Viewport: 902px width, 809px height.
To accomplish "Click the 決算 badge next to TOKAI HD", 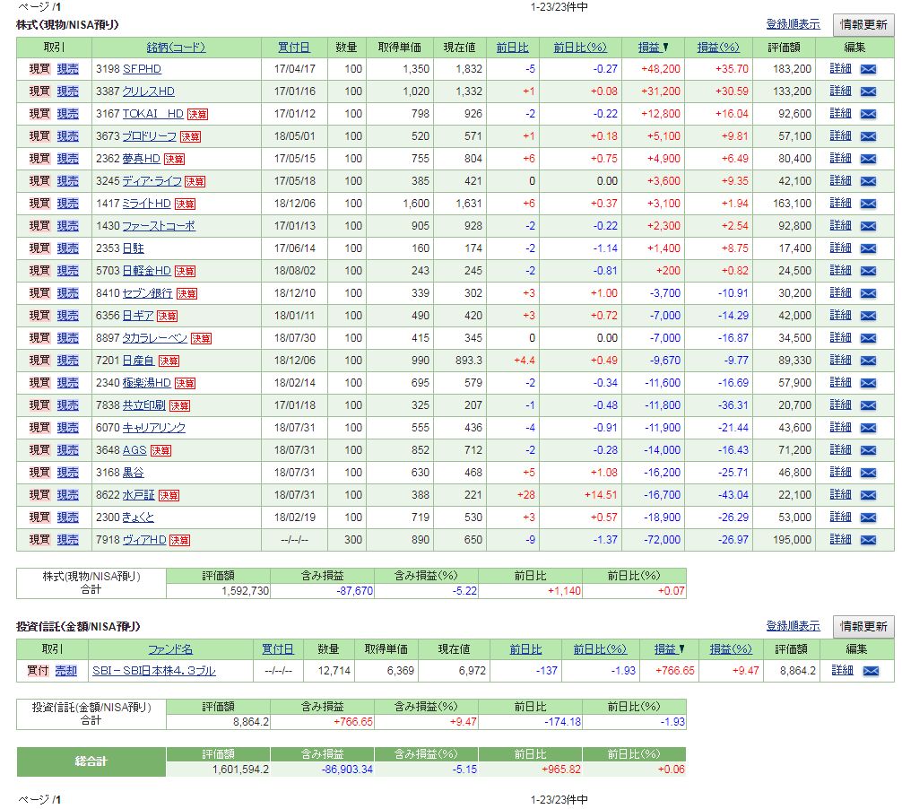I will (197, 115).
